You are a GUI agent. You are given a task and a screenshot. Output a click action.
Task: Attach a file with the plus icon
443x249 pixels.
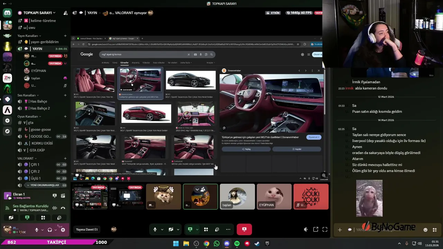pyautogui.click(x=340, y=230)
